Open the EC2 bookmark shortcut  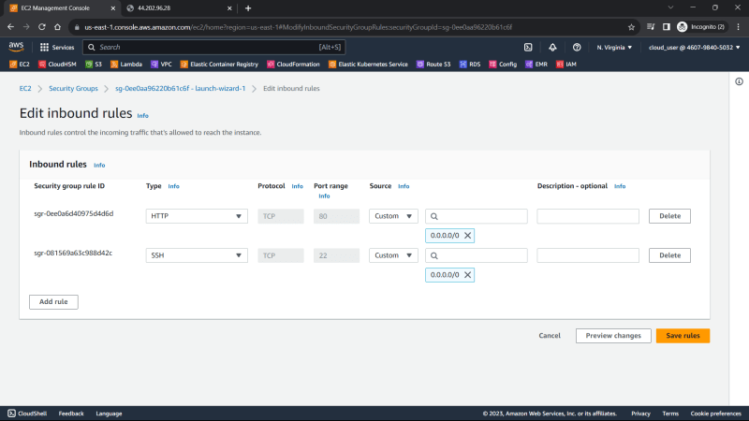pyautogui.click(x=20, y=64)
